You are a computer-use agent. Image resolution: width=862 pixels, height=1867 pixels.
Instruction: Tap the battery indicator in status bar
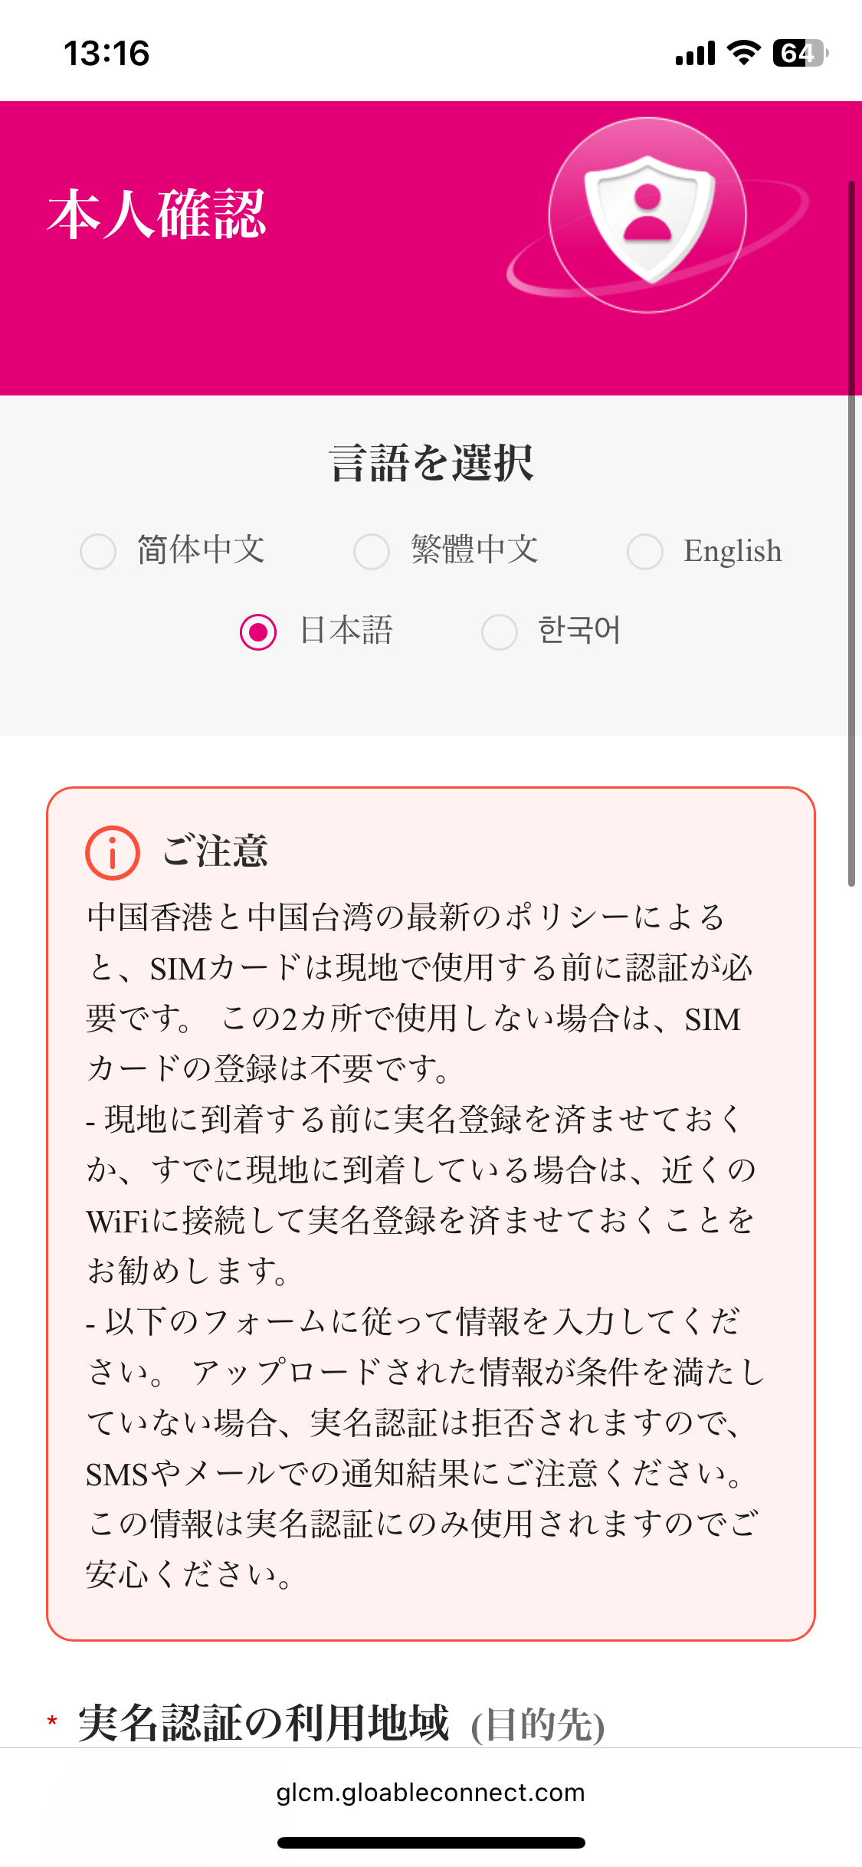(800, 53)
